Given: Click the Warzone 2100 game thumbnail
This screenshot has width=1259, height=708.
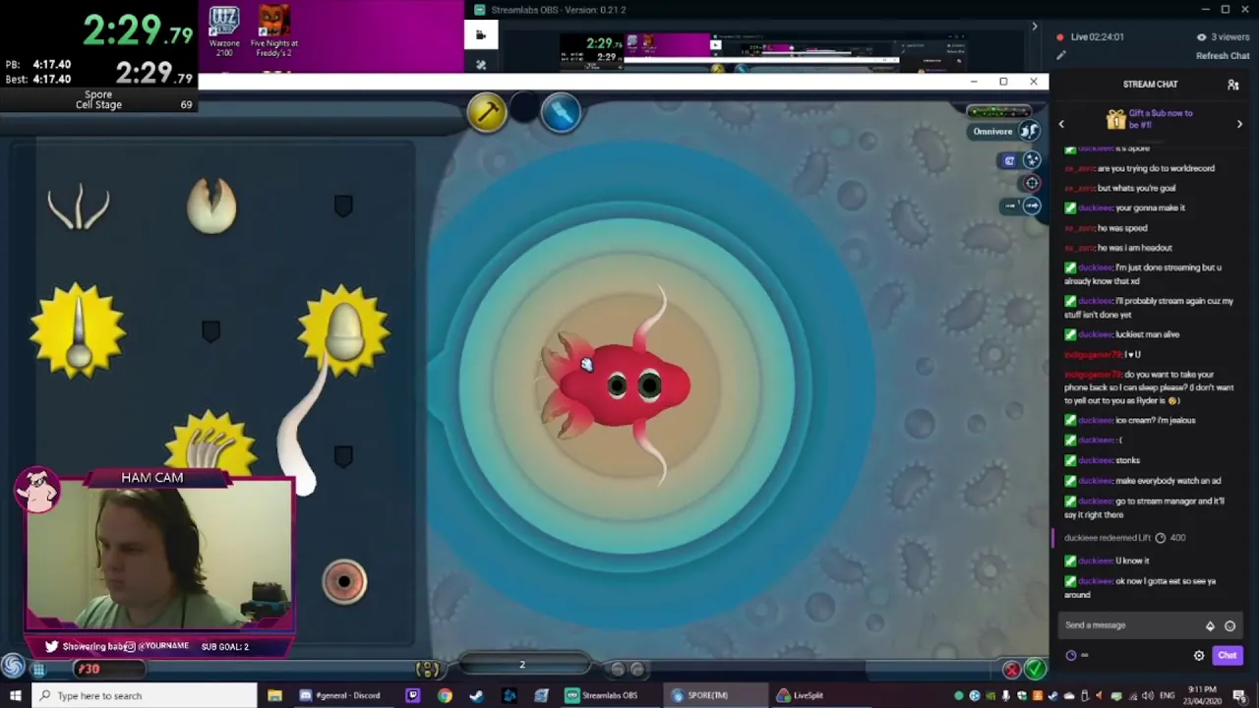Looking at the screenshot, I should (224, 29).
